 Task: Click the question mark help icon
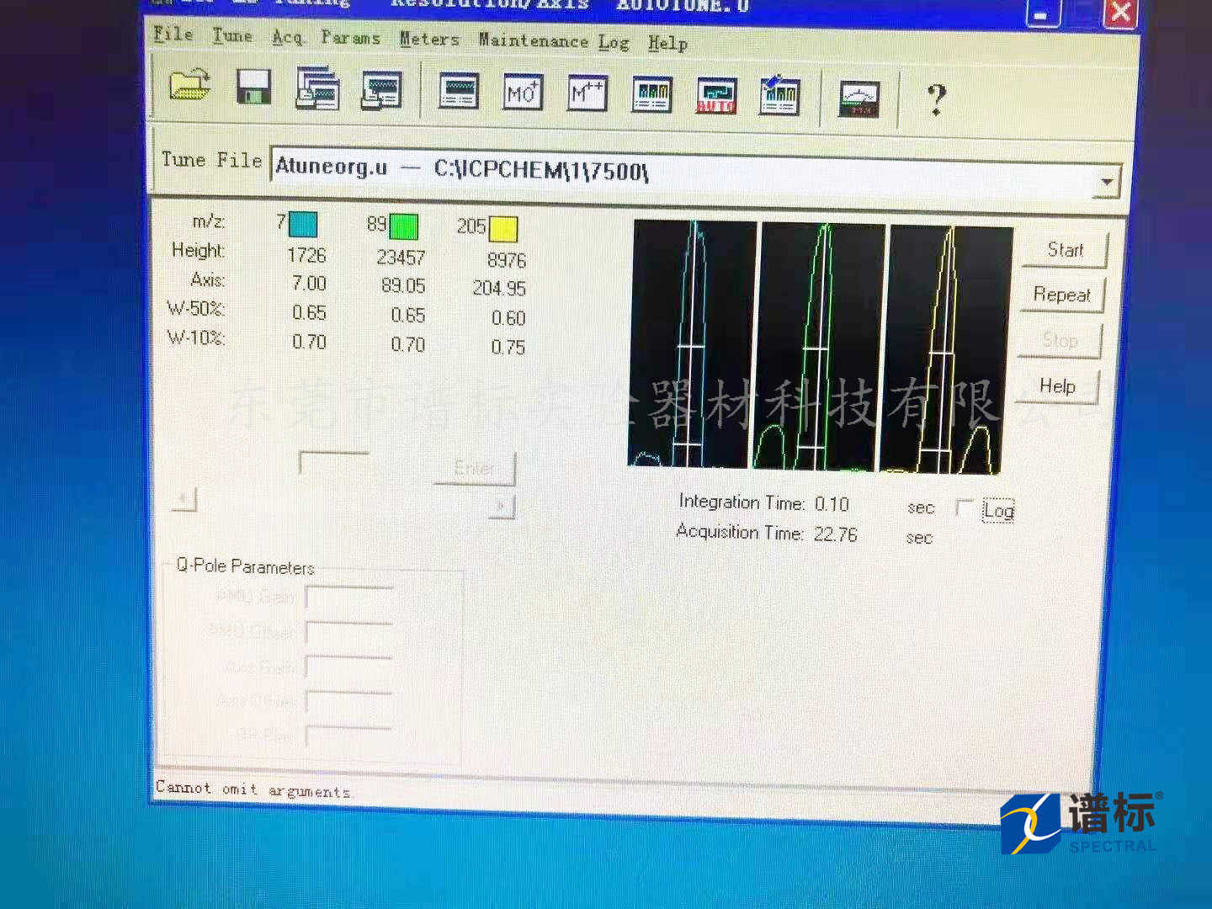tap(936, 100)
